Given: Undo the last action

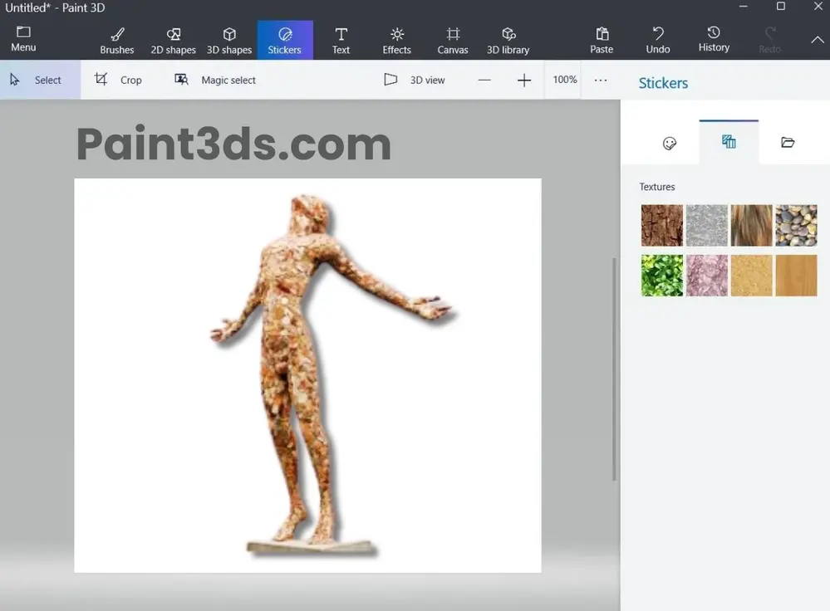Looking at the screenshot, I should tap(657, 39).
